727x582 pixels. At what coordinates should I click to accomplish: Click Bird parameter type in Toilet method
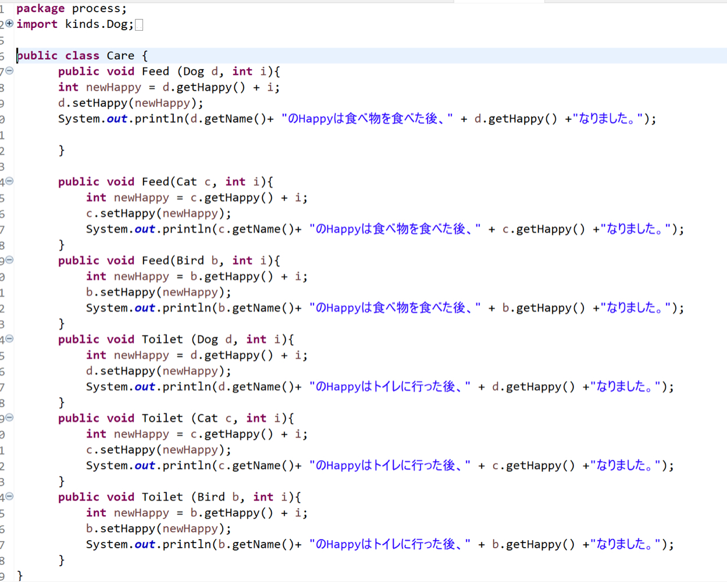click(211, 497)
